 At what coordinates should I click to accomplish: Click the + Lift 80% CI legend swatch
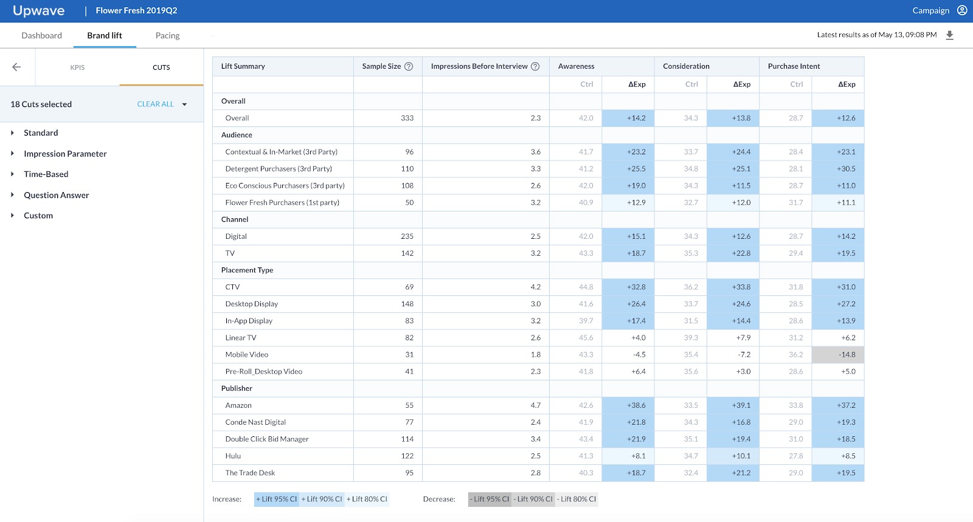pyautogui.click(x=367, y=499)
